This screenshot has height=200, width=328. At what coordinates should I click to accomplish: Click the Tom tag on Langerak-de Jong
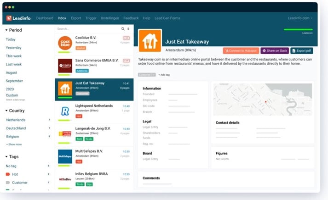tap(79, 139)
